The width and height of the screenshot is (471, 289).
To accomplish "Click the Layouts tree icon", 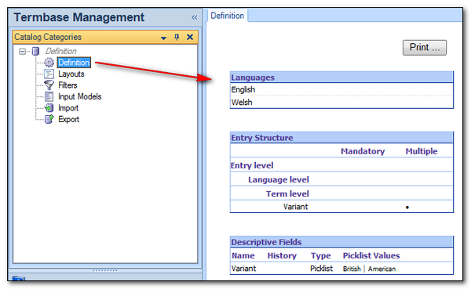I will click(x=49, y=74).
